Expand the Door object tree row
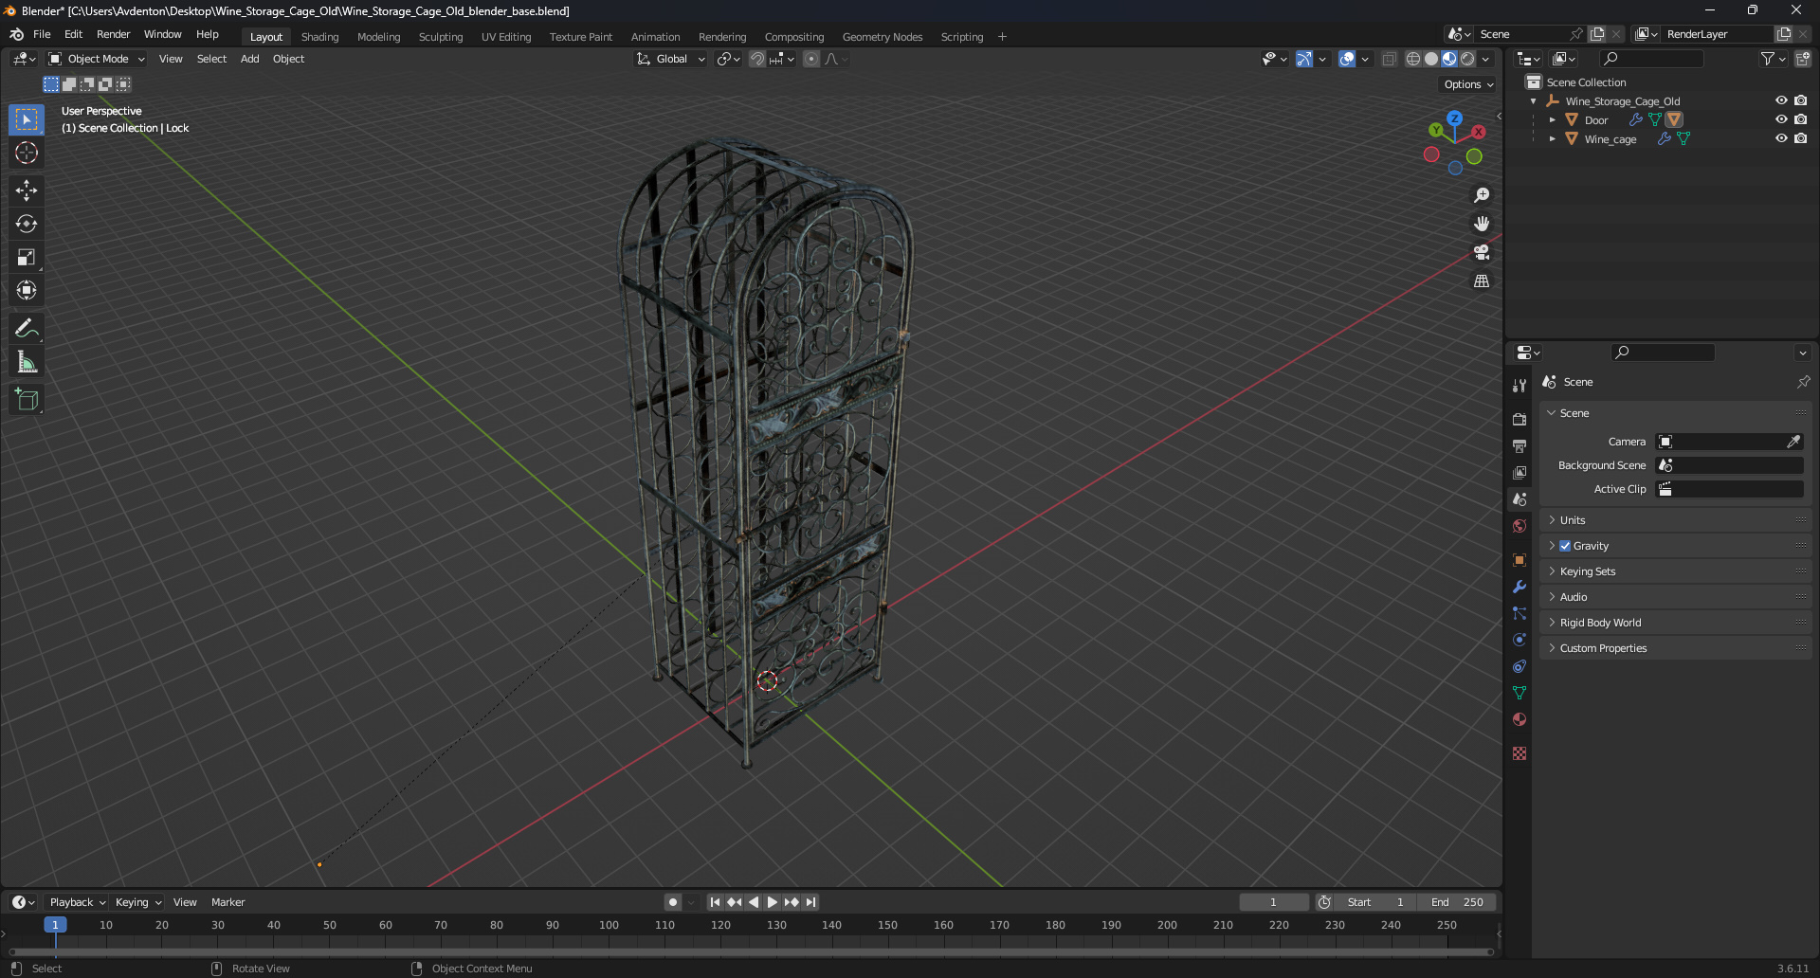The width and height of the screenshot is (1820, 978). coord(1553,119)
